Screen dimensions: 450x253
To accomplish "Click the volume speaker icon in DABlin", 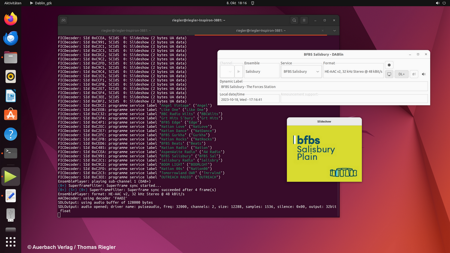I will point(424,74).
